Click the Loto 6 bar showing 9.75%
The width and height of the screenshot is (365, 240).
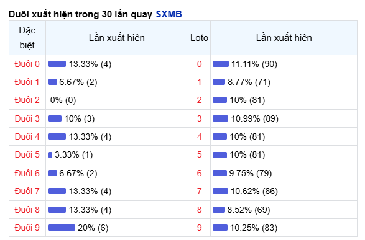219,173
